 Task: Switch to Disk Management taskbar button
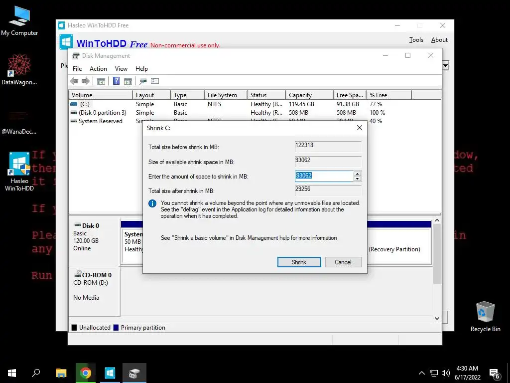click(134, 373)
